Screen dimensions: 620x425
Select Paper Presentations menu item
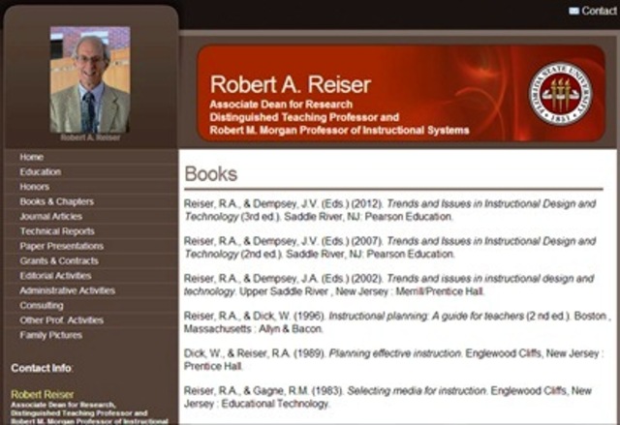[x=62, y=246]
